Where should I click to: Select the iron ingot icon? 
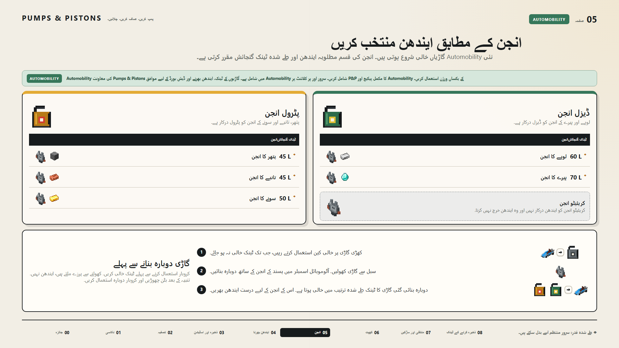pos(345,156)
